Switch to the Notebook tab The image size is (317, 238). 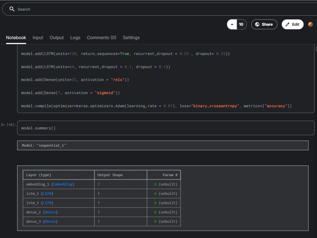[16, 38]
